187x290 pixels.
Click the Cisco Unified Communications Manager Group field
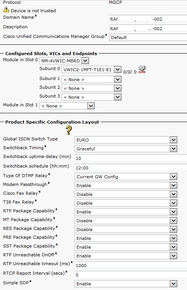[148, 37]
